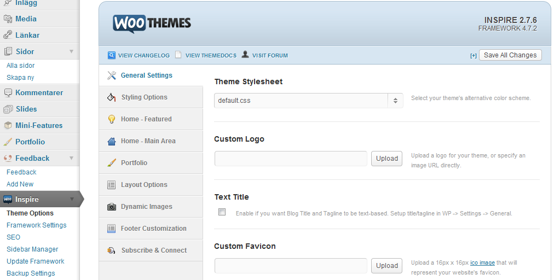Click the Portfolio paintbrush icon in theme tabs
554x280 pixels.
112,163
